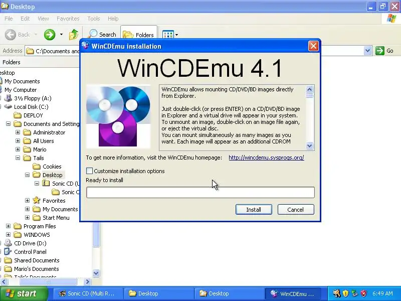Click the Back toolbar icon
The image size is (401, 301).
[x=11, y=35]
